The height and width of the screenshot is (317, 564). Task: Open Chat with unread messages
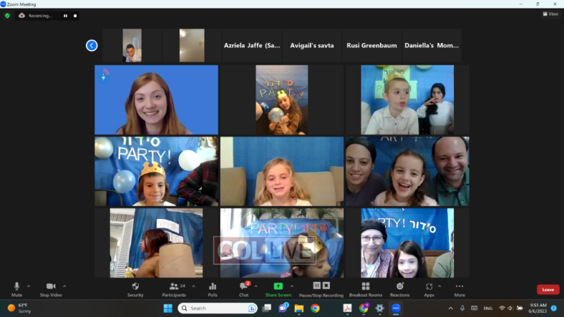(244, 288)
